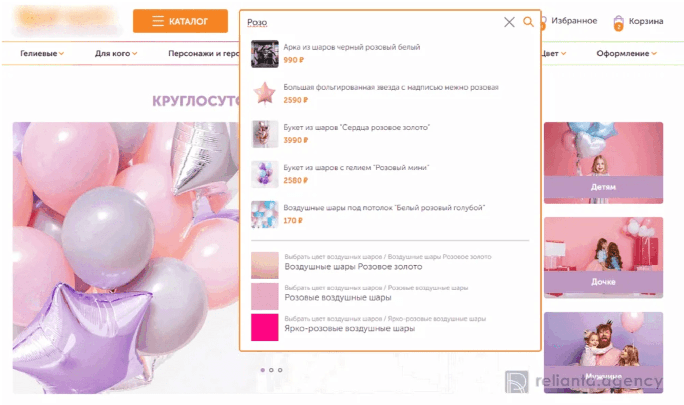Pick the bright pink color swatch
The image size is (684, 405).
[x=265, y=327]
